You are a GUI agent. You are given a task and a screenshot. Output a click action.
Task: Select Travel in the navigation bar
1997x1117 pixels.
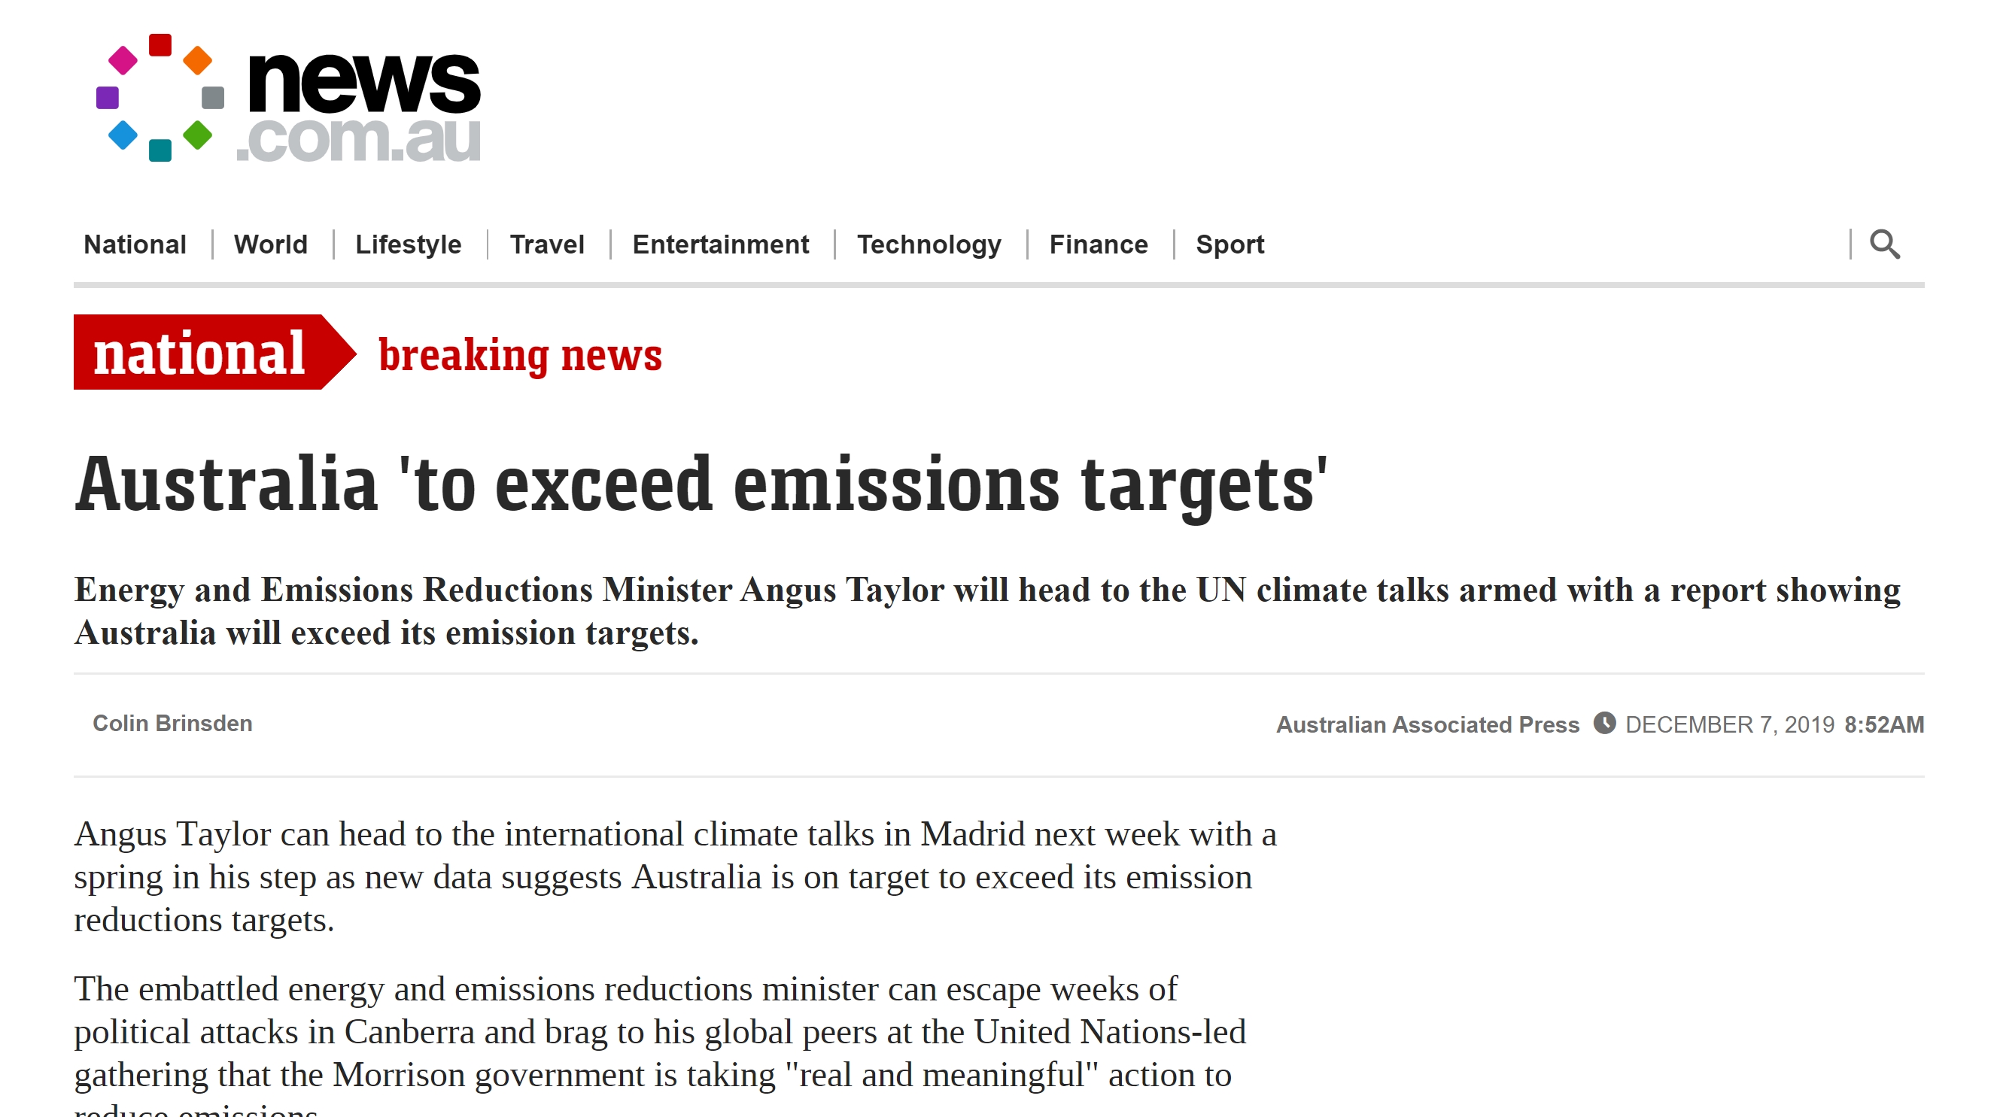pos(546,244)
